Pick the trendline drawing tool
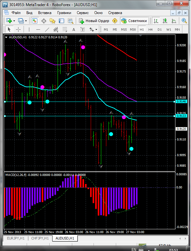 (47, 29)
